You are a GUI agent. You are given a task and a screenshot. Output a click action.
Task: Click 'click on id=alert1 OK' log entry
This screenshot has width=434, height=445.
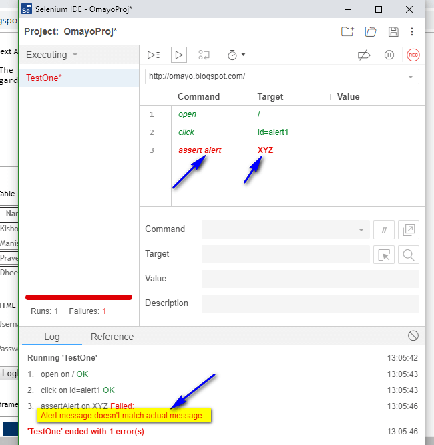click(77, 390)
